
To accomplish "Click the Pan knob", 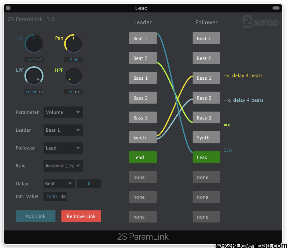I will click(x=73, y=44).
